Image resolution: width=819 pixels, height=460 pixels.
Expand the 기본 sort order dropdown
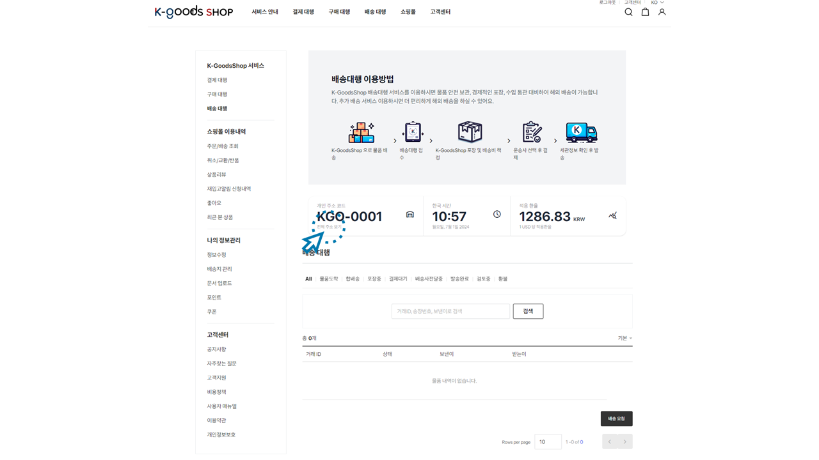coord(624,338)
